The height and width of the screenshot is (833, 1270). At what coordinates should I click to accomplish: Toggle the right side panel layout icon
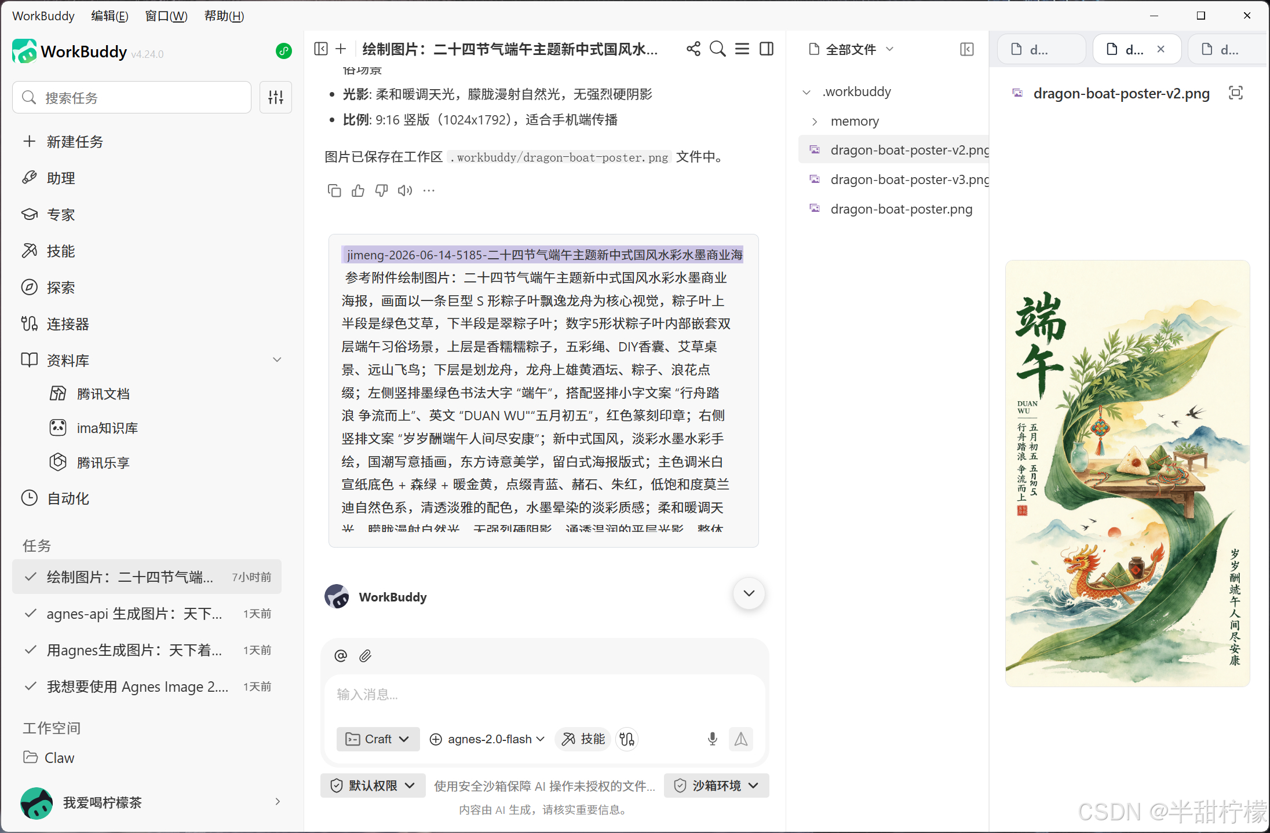click(767, 49)
